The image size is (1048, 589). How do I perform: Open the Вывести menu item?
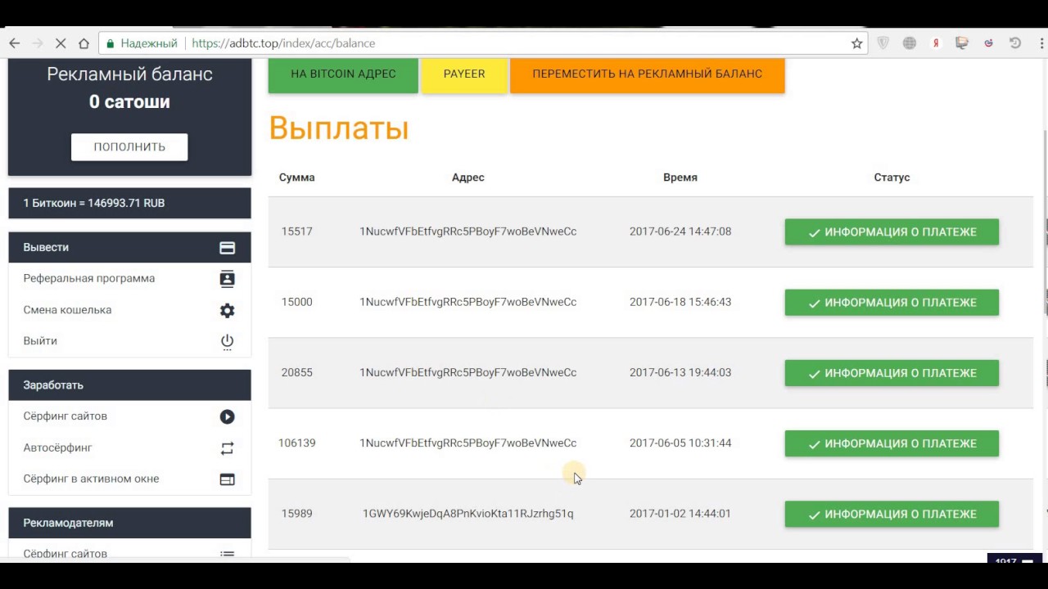129,247
